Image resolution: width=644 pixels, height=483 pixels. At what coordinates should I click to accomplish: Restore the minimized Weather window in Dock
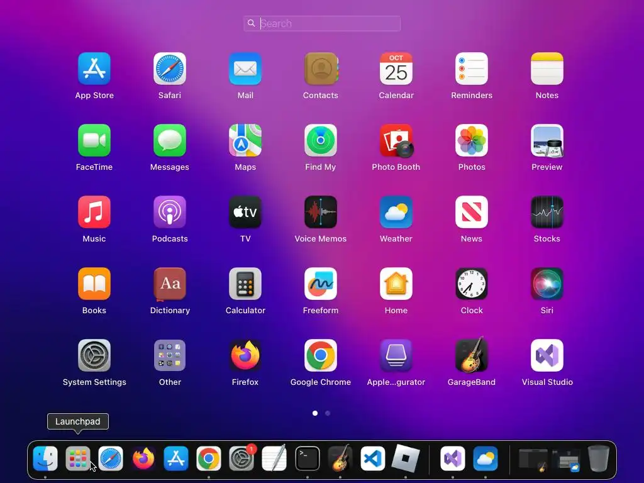(x=566, y=460)
